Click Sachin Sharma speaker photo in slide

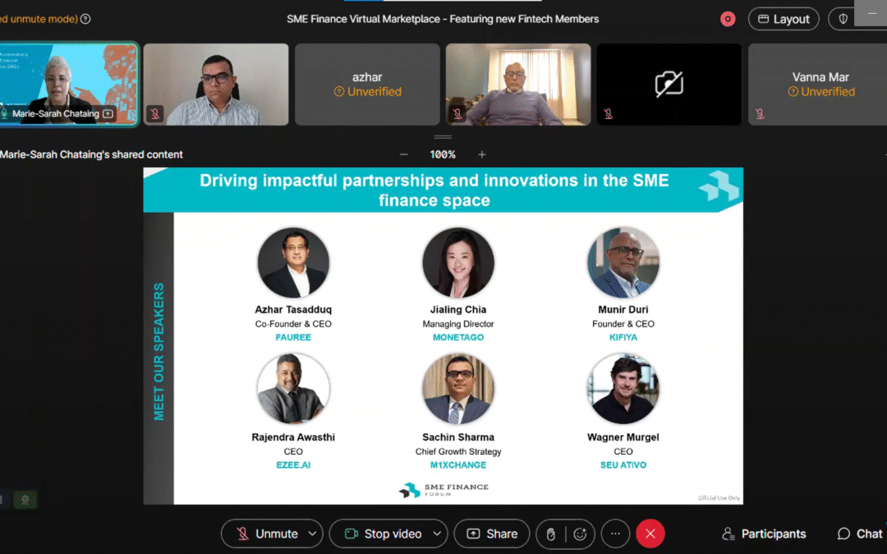coord(458,389)
